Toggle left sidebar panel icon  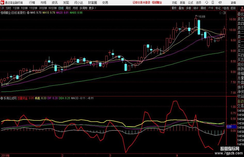tap(2, 8)
